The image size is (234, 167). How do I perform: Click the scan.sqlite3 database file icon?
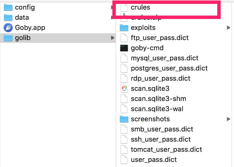124,89
